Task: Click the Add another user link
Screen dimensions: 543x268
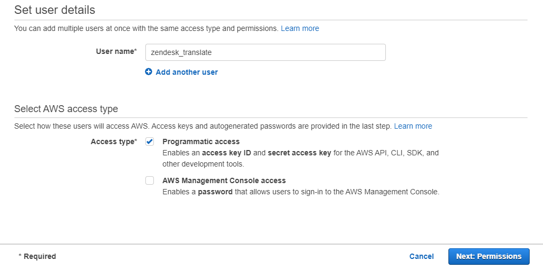Action: (187, 72)
